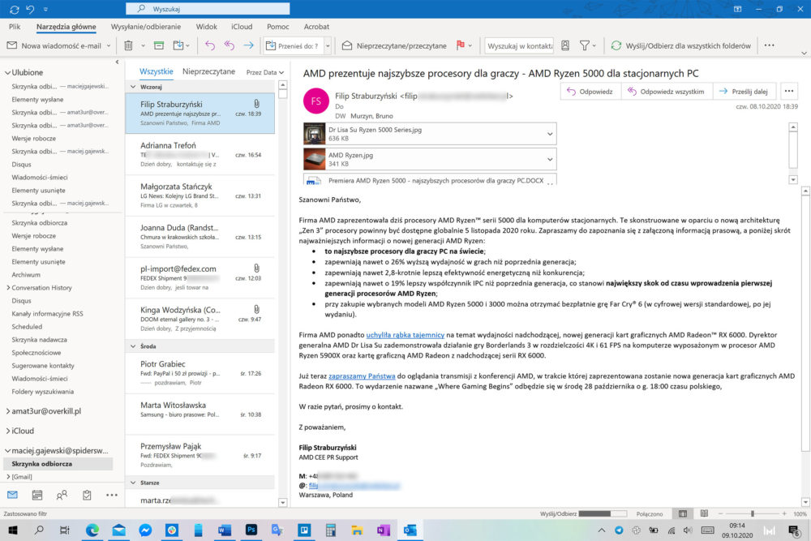Click the zoom in plus button

[784, 513]
